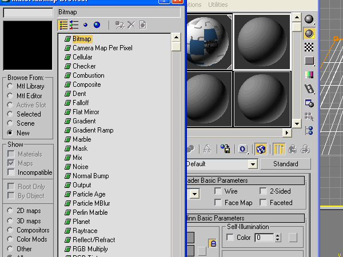Image resolution: width=343 pixels, height=257 pixels.
Task: Click the Standard material type button
Action: click(x=285, y=164)
